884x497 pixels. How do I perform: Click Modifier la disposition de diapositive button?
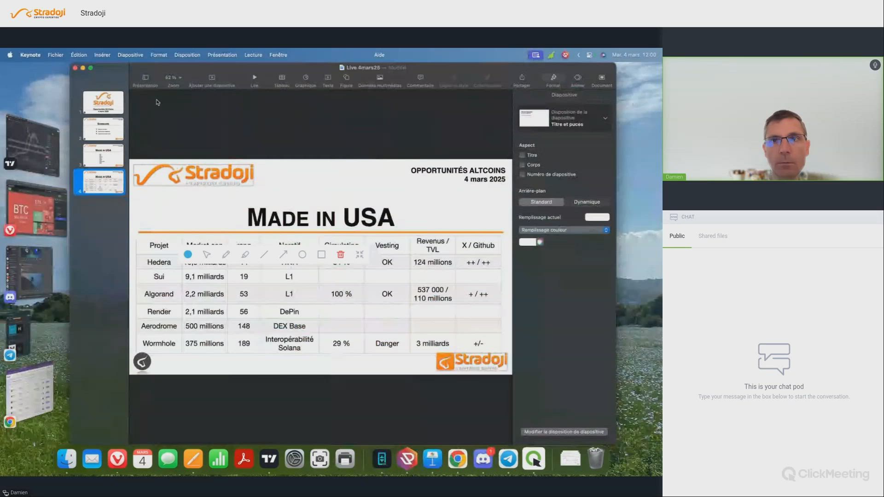click(564, 432)
